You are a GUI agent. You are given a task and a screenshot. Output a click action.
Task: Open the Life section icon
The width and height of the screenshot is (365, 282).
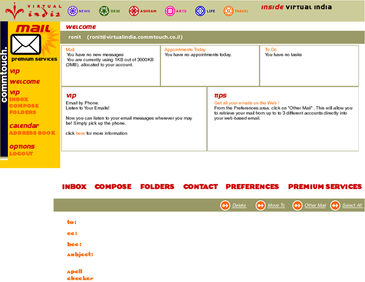[200, 11]
